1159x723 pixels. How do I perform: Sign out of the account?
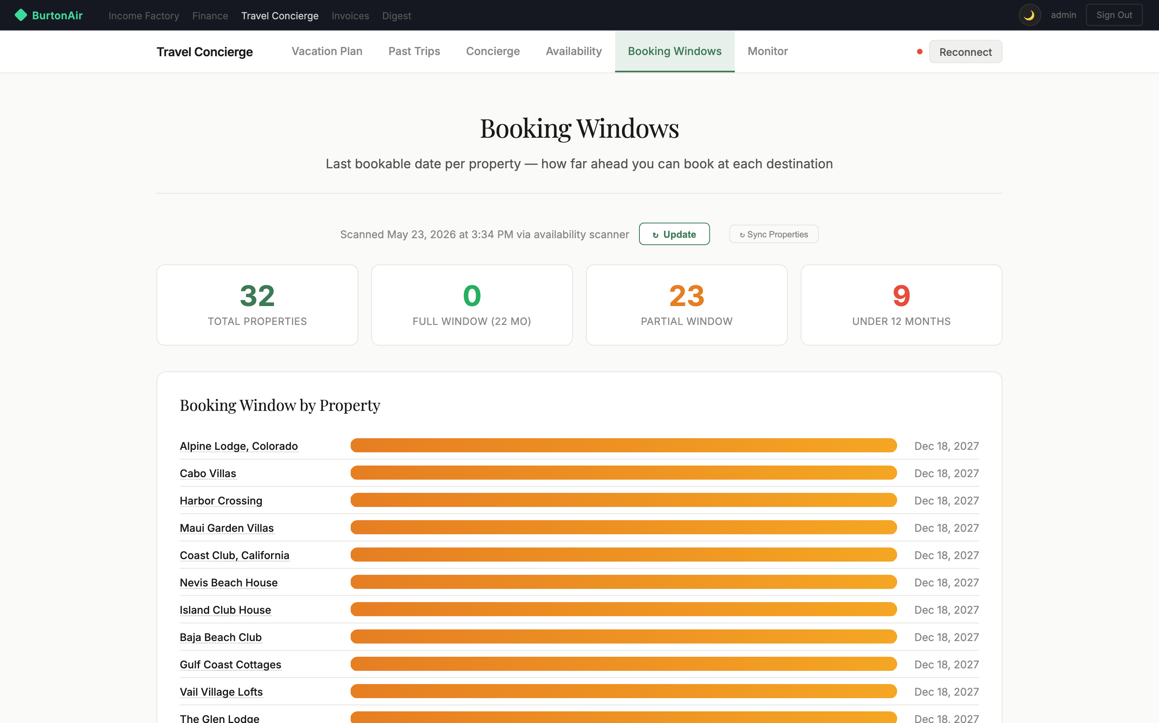point(1114,15)
